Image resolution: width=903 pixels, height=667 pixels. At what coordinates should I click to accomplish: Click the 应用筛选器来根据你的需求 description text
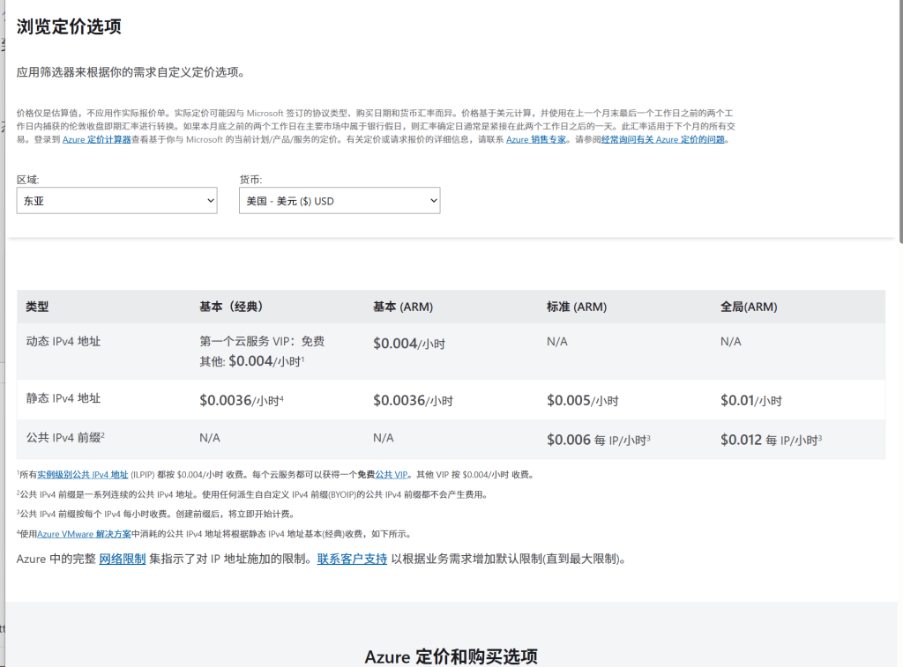(x=131, y=72)
